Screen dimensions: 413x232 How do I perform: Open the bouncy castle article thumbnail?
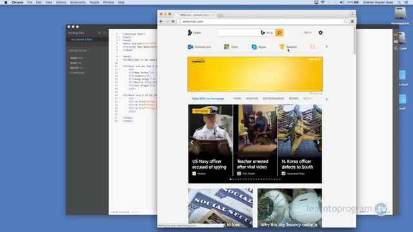tap(290, 208)
